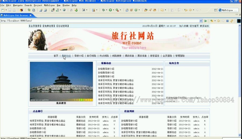The width and height of the screenshot is (242, 139).
Task: Expand the URL address history dropdown
Action: [201, 21]
